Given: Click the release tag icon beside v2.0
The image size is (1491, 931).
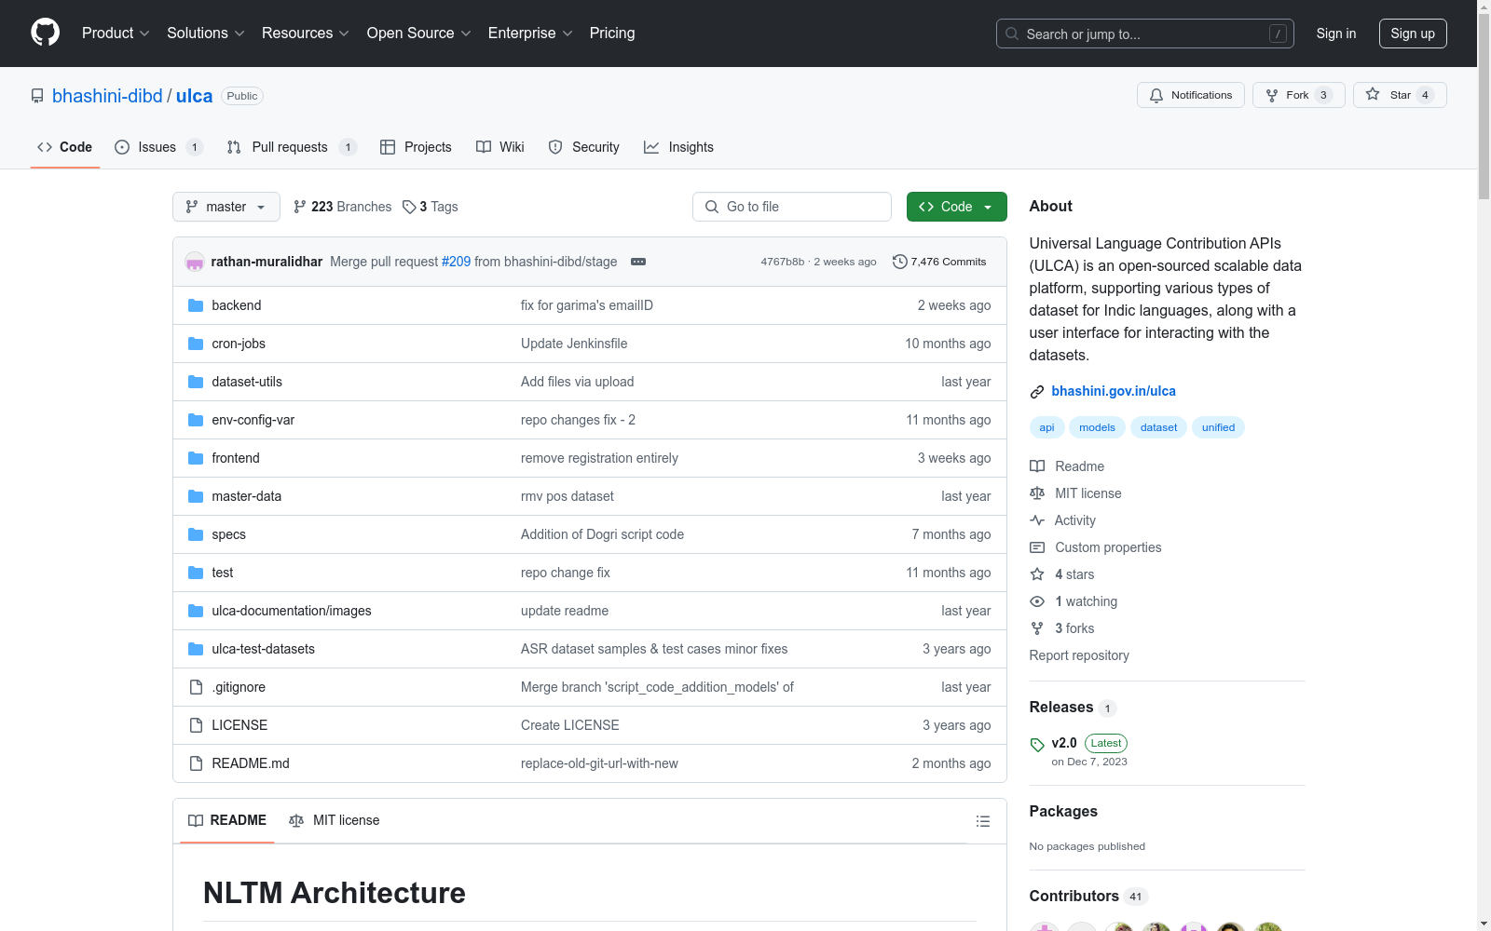Looking at the screenshot, I should [1037, 745].
